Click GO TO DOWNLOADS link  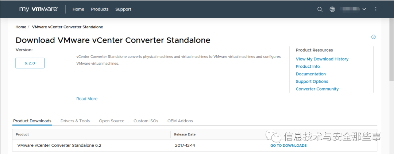click(x=289, y=146)
